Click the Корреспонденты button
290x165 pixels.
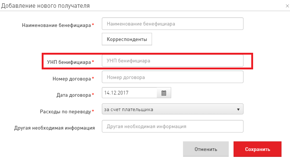click(127, 39)
